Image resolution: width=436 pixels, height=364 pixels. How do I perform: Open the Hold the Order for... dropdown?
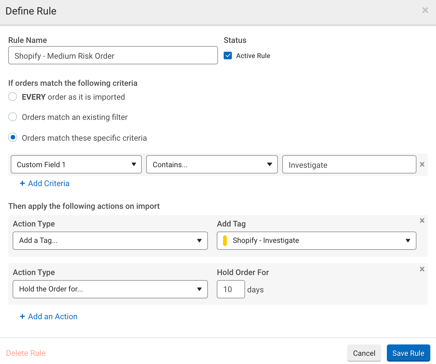click(110, 289)
